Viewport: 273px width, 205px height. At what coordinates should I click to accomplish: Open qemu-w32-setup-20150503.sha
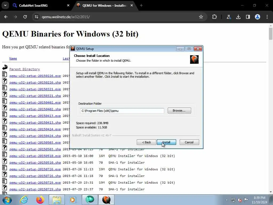pos(35,149)
